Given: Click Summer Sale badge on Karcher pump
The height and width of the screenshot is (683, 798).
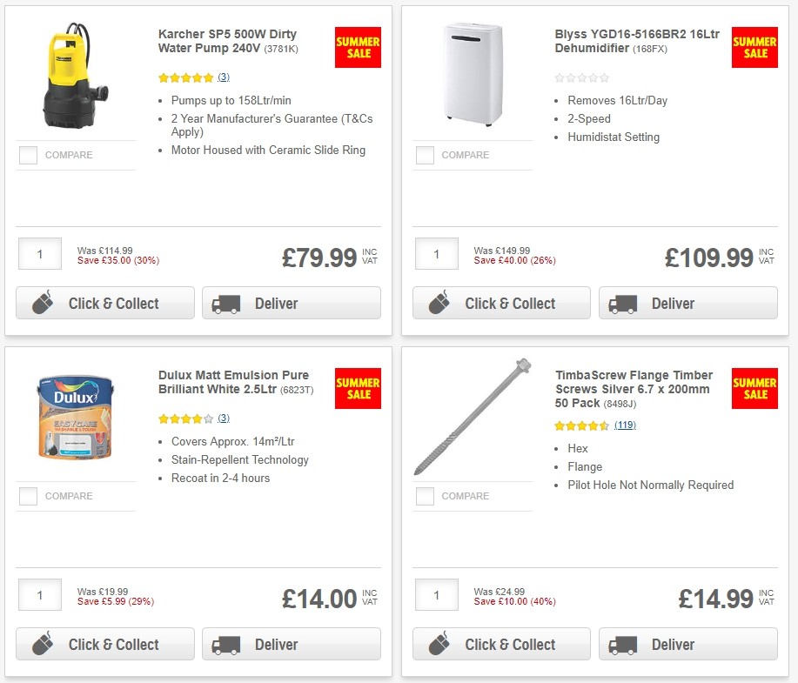Looking at the screenshot, I should pyautogui.click(x=359, y=47).
